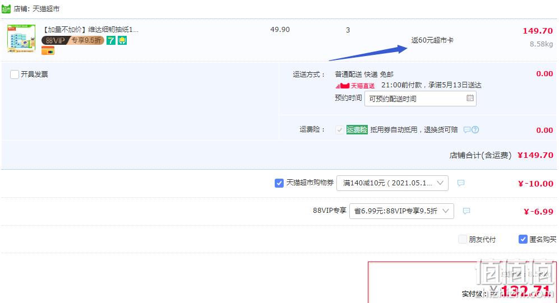Click the ¥149.70 store total amount
This screenshot has width=559, height=303.
click(535, 155)
